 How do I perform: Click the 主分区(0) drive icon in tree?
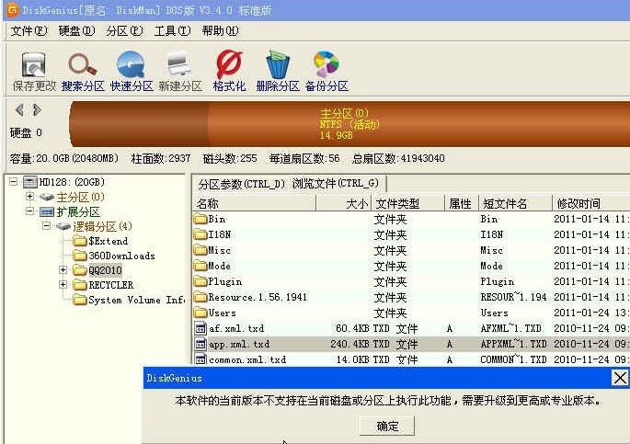(x=47, y=197)
